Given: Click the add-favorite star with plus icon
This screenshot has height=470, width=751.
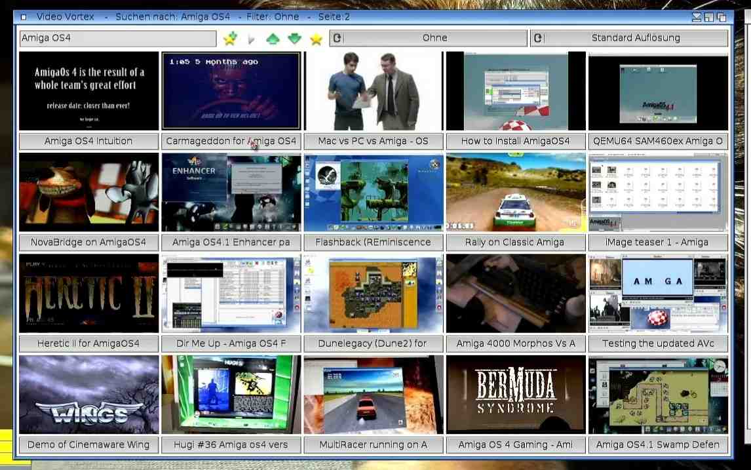Looking at the screenshot, I should coord(229,39).
